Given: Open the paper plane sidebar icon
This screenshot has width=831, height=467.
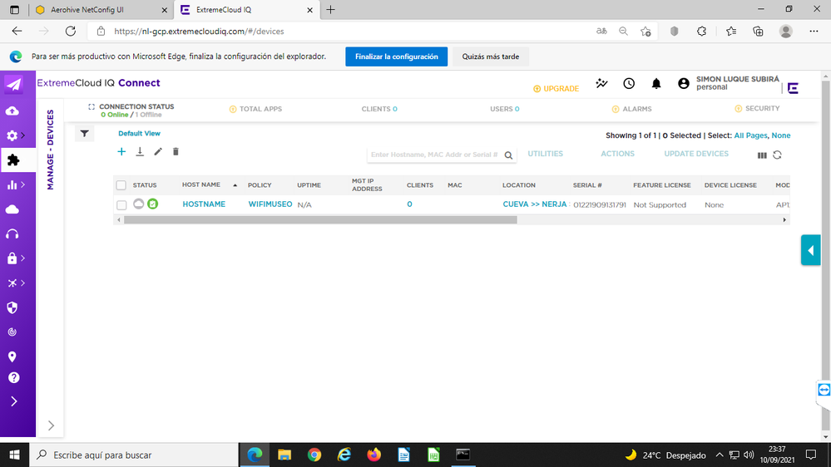Looking at the screenshot, I should pyautogui.click(x=13, y=85).
